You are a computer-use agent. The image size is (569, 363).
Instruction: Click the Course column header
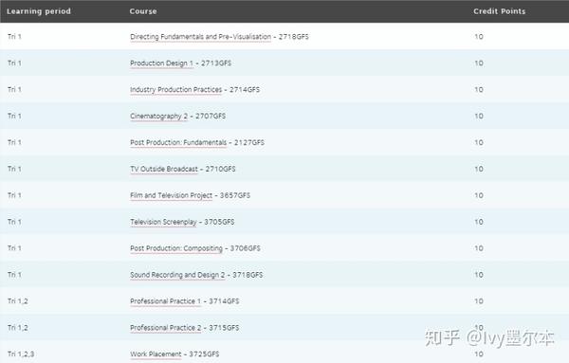pyautogui.click(x=143, y=11)
